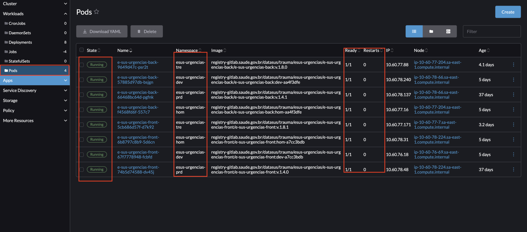Focus the Filter input field

(491, 31)
